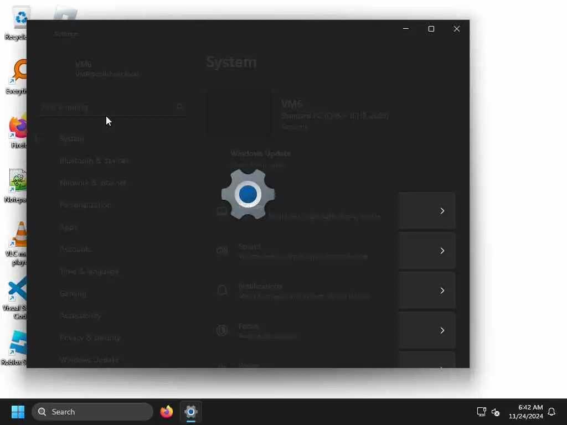Click the 'Find a setting' search field

[112, 107]
